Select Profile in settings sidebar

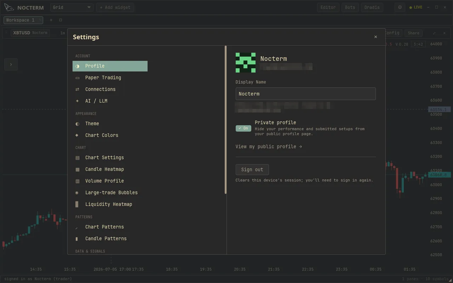(110, 66)
